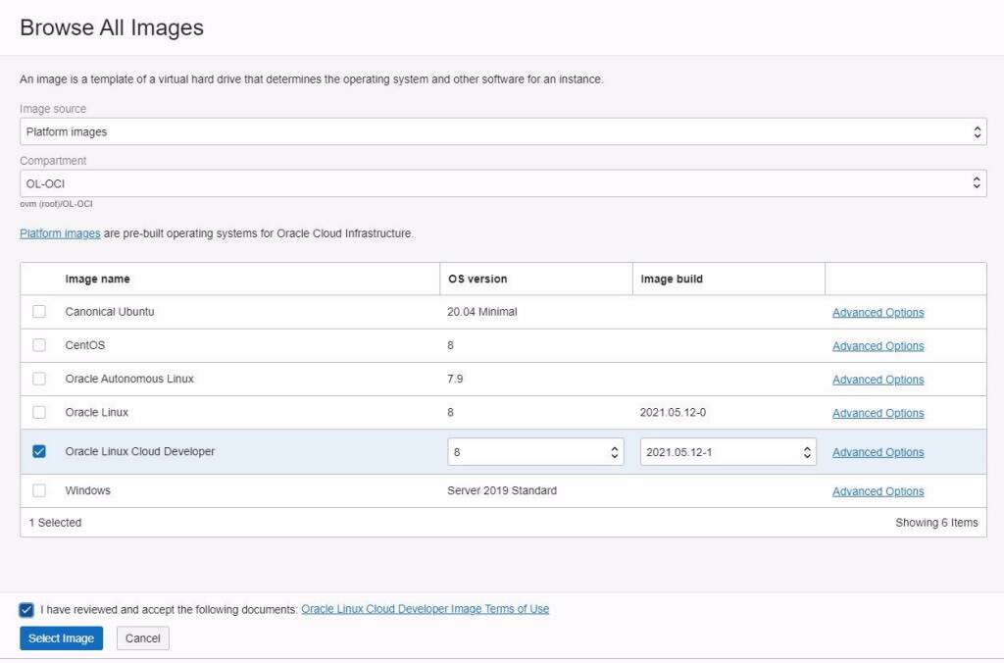This screenshot has width=1004, height=663.
Task: Open the Cloud Developer Image Terms of Use
Action: tap(426, 609)
